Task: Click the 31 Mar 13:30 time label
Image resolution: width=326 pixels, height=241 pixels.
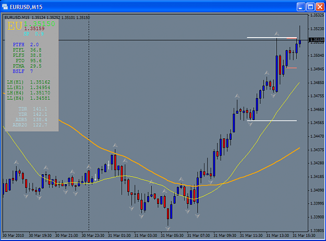Action: [278, 236]
